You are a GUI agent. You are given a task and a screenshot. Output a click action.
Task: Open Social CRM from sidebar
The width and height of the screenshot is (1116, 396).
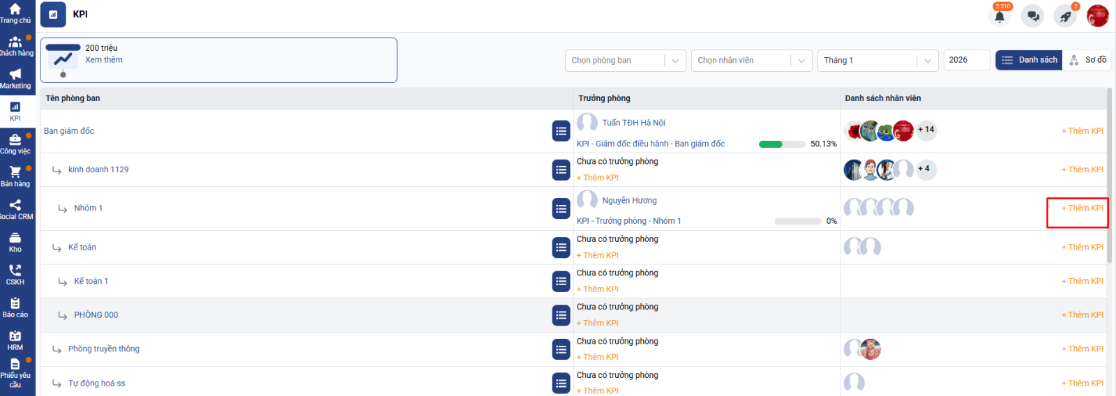(15, 209)
